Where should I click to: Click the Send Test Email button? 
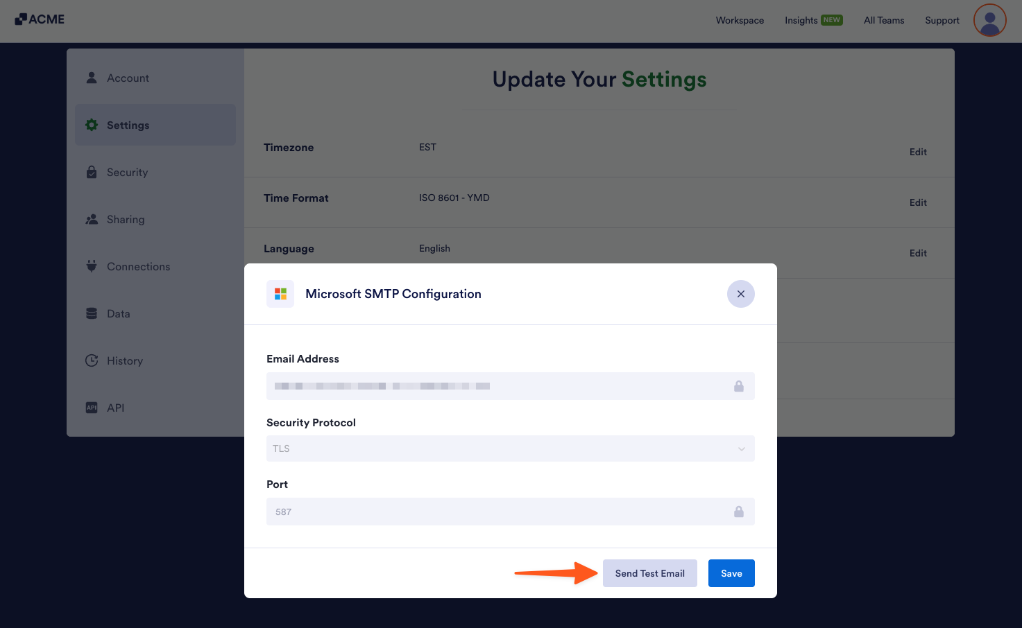(x=649, y=573)
